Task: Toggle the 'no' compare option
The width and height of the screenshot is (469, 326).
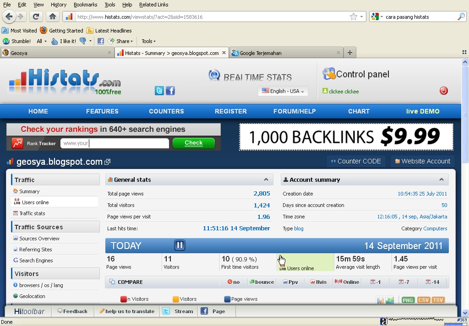Action: (x=234, y=282)
